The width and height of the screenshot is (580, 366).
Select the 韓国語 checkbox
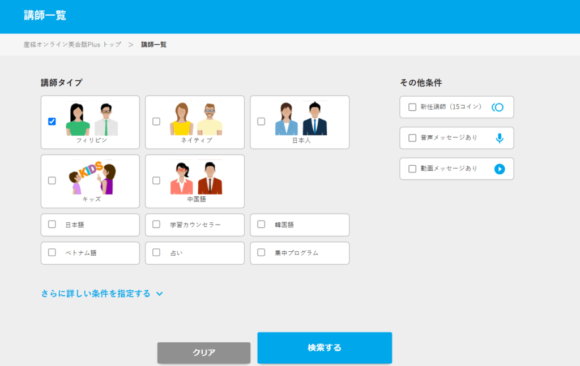coord(261,224)
